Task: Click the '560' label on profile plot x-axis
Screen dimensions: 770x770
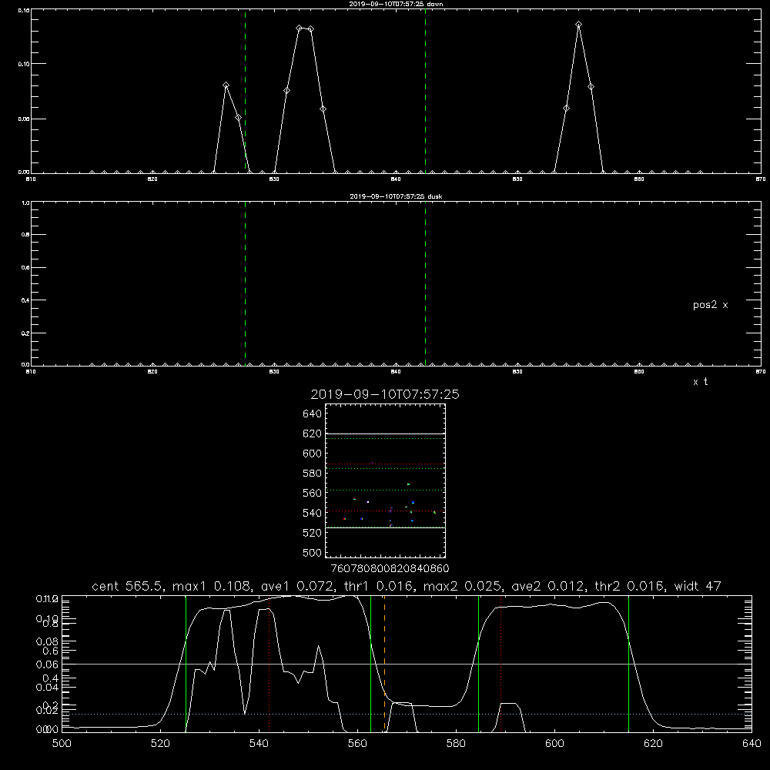Action: (x=357, y=744)
